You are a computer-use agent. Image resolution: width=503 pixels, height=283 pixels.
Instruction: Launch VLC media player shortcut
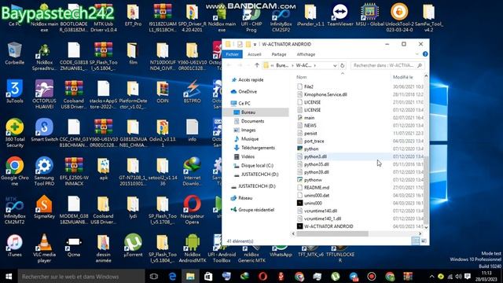point(44,248)
